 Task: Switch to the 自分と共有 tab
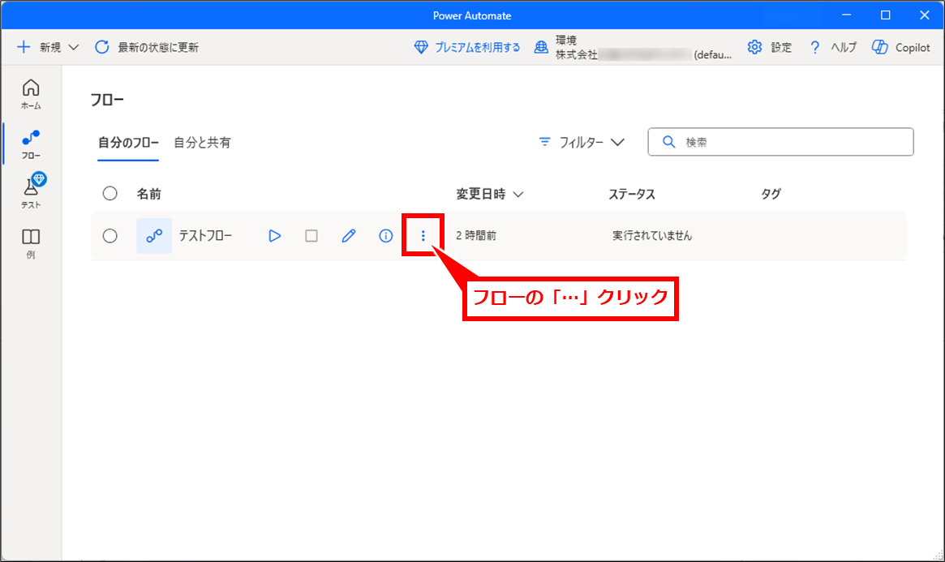point(202,143)
